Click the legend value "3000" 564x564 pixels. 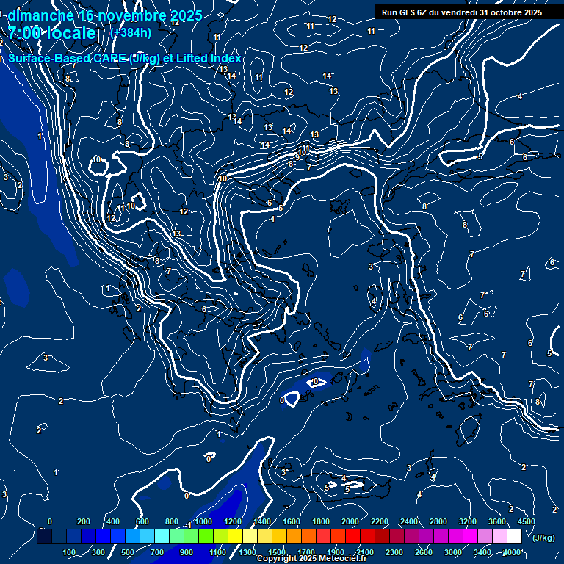point(453,552)
